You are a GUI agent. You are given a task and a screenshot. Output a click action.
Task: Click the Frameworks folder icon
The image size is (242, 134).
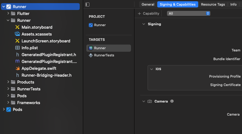[x=13, y=103]
